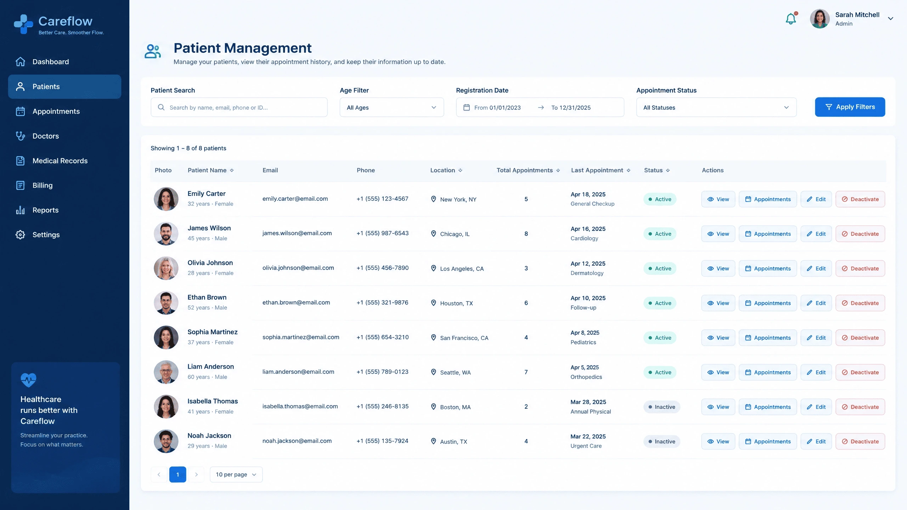This screenshot has width=907, height=510.
Task: View Emily Carter's patient record
Action: coord(718,199)
